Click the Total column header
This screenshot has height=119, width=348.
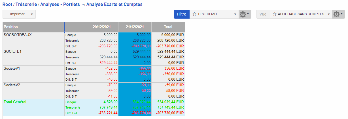168,27
